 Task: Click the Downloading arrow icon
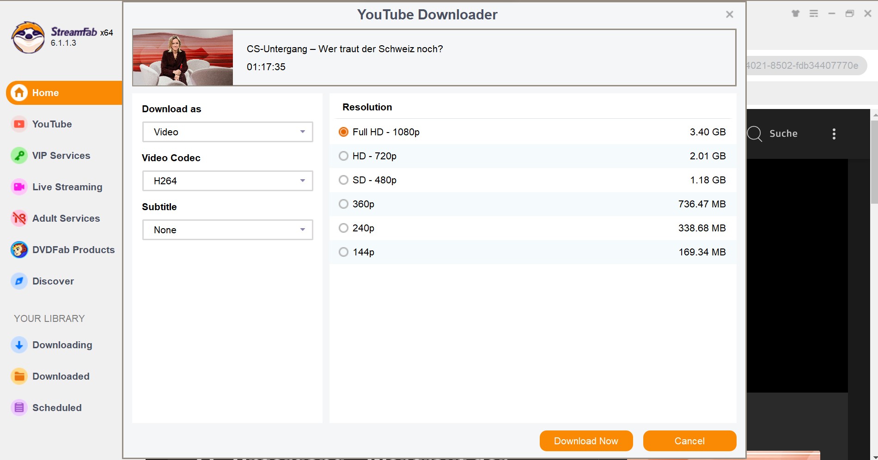pyautogui.click(x=19, y=345)
